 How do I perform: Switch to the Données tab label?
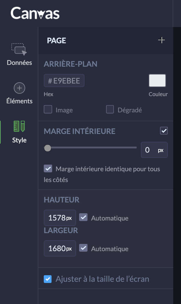pos(19,63)
